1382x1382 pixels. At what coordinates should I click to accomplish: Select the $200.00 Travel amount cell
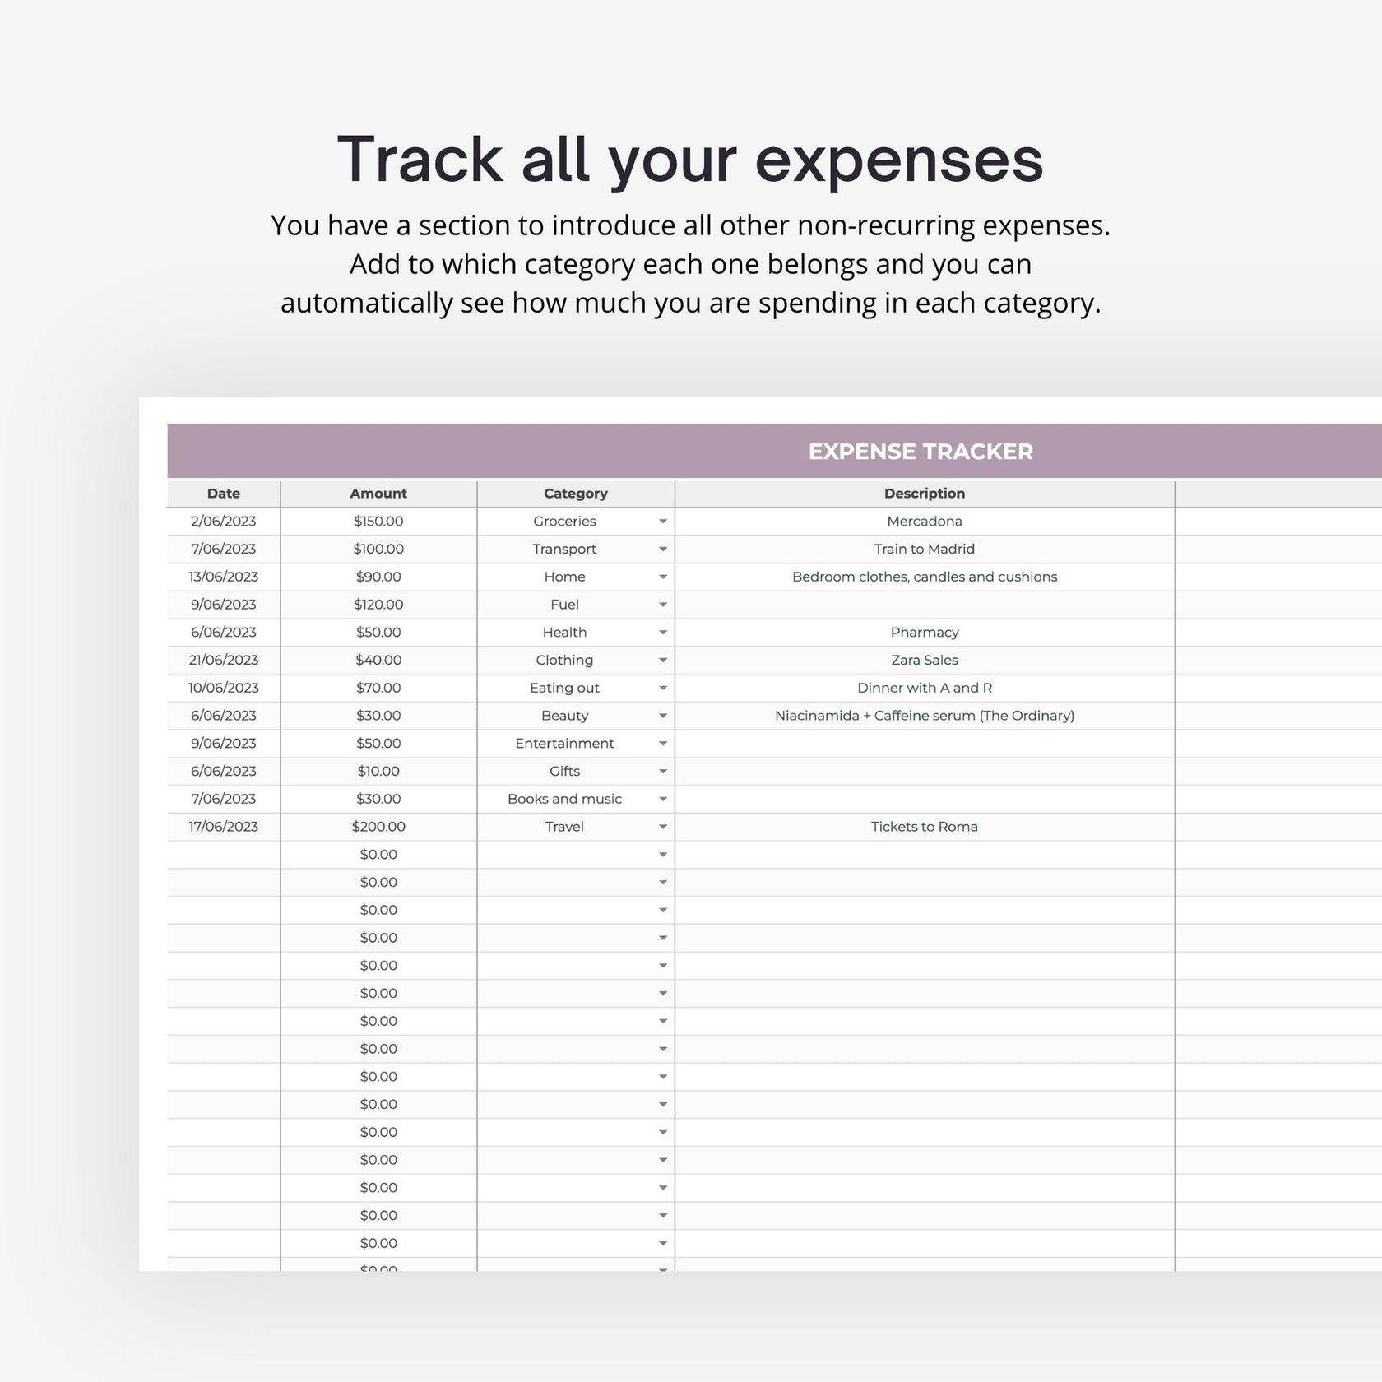(378, 826)
